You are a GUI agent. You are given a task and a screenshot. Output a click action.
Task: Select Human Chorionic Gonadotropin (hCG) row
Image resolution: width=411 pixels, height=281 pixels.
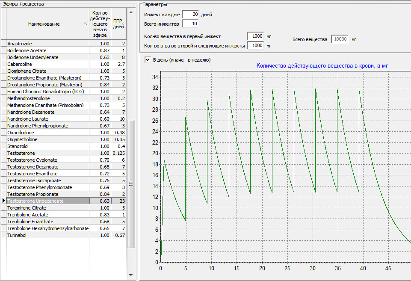(x=47, y=92)
